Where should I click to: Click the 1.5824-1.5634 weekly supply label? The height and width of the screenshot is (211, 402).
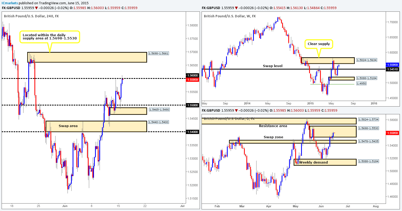point(366,60)
